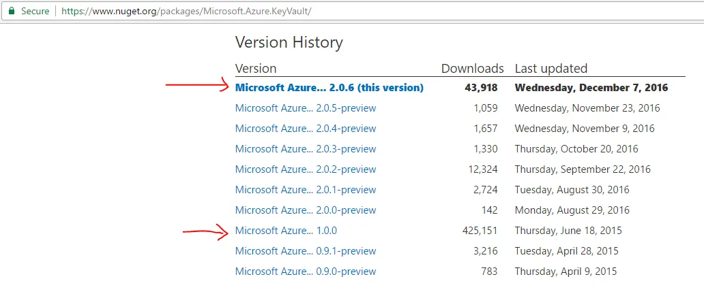Click the "Version History" heading
Viewport: 704px width, 296px height.
[289, 42]
